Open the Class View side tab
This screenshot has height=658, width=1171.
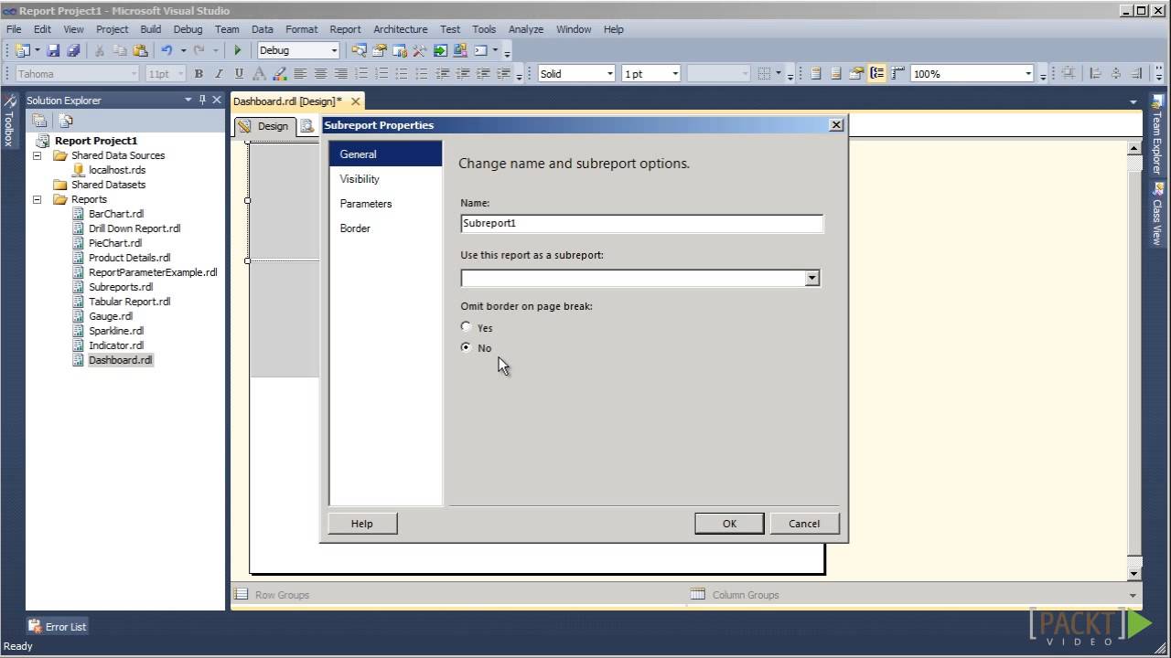pyautogui.click(x=1157, y=214)
